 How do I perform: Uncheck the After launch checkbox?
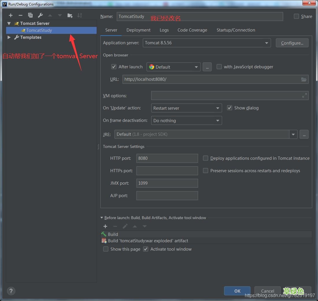[x=114, y=67]
